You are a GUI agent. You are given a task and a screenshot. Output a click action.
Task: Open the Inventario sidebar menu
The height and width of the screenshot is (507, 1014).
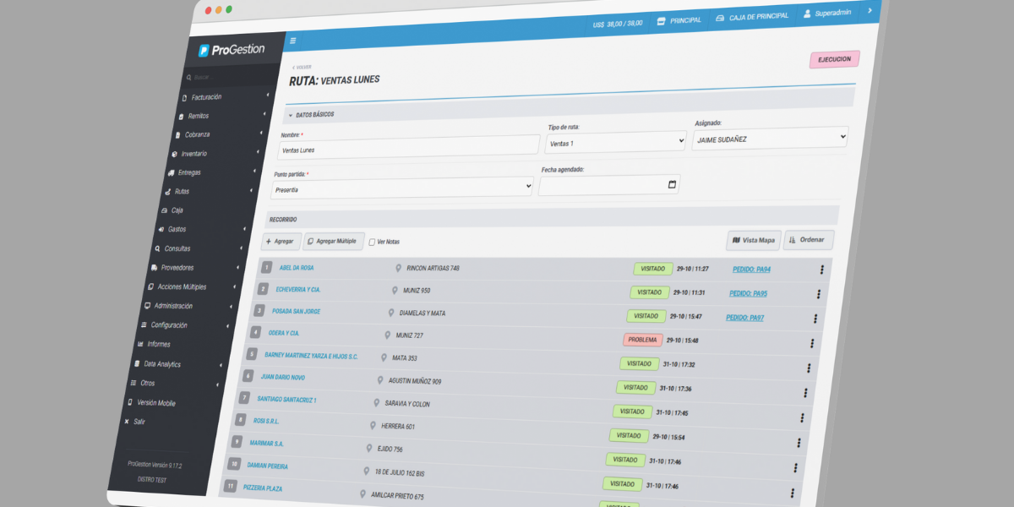(x=194, y=154)
